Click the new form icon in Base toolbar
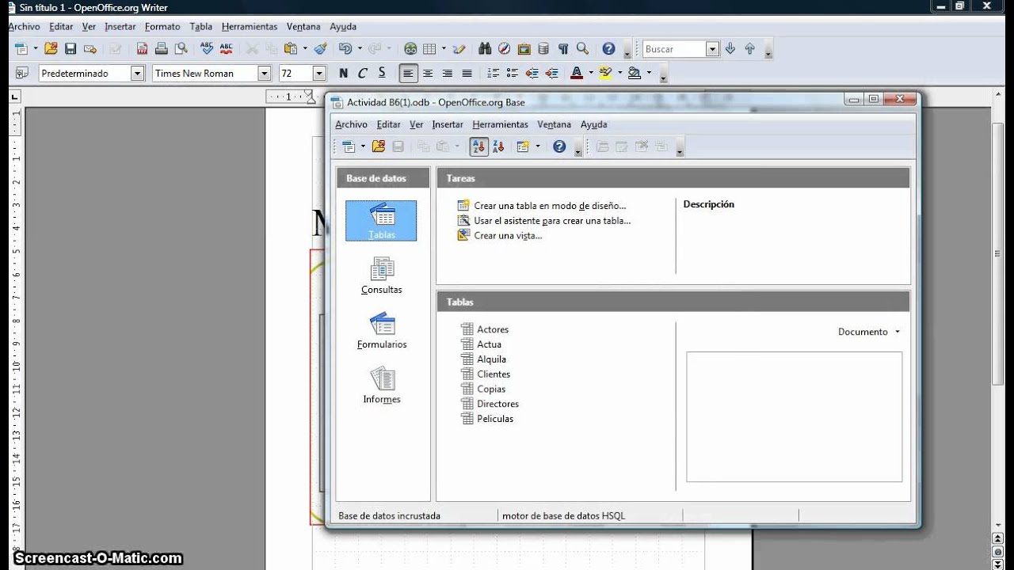 [522, 146]
